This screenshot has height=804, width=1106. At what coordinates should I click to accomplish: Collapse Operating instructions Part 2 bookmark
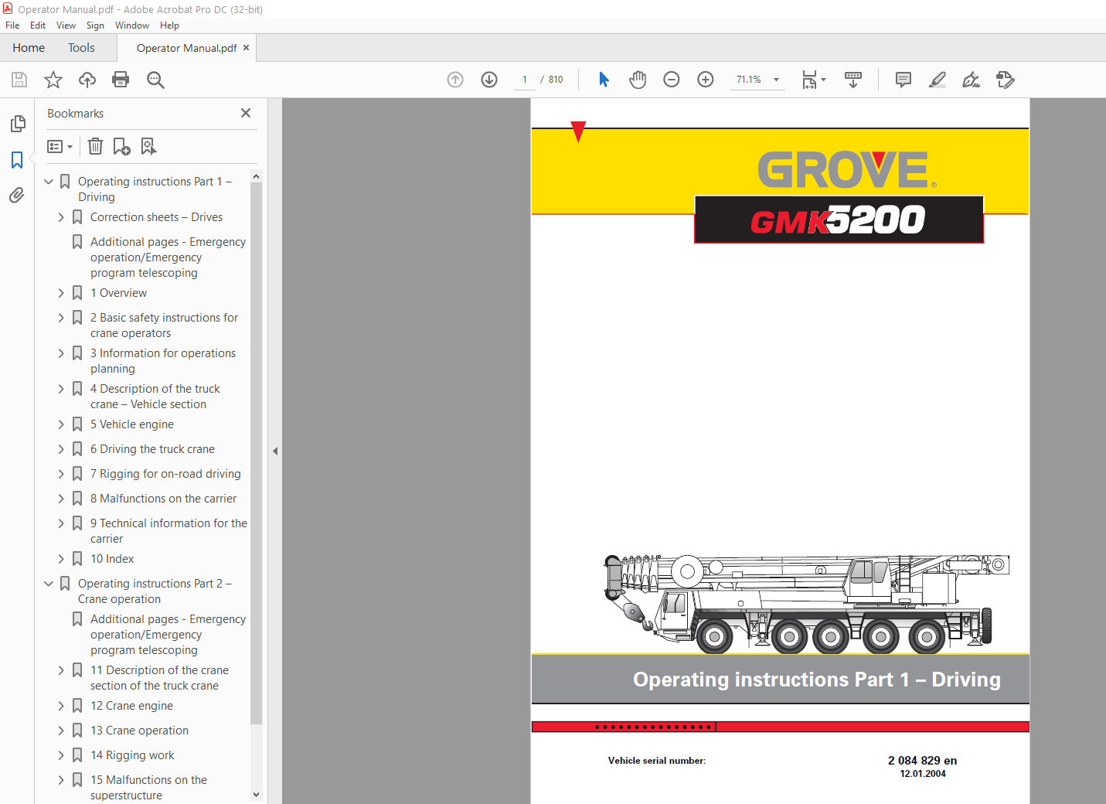coord(49,584)
